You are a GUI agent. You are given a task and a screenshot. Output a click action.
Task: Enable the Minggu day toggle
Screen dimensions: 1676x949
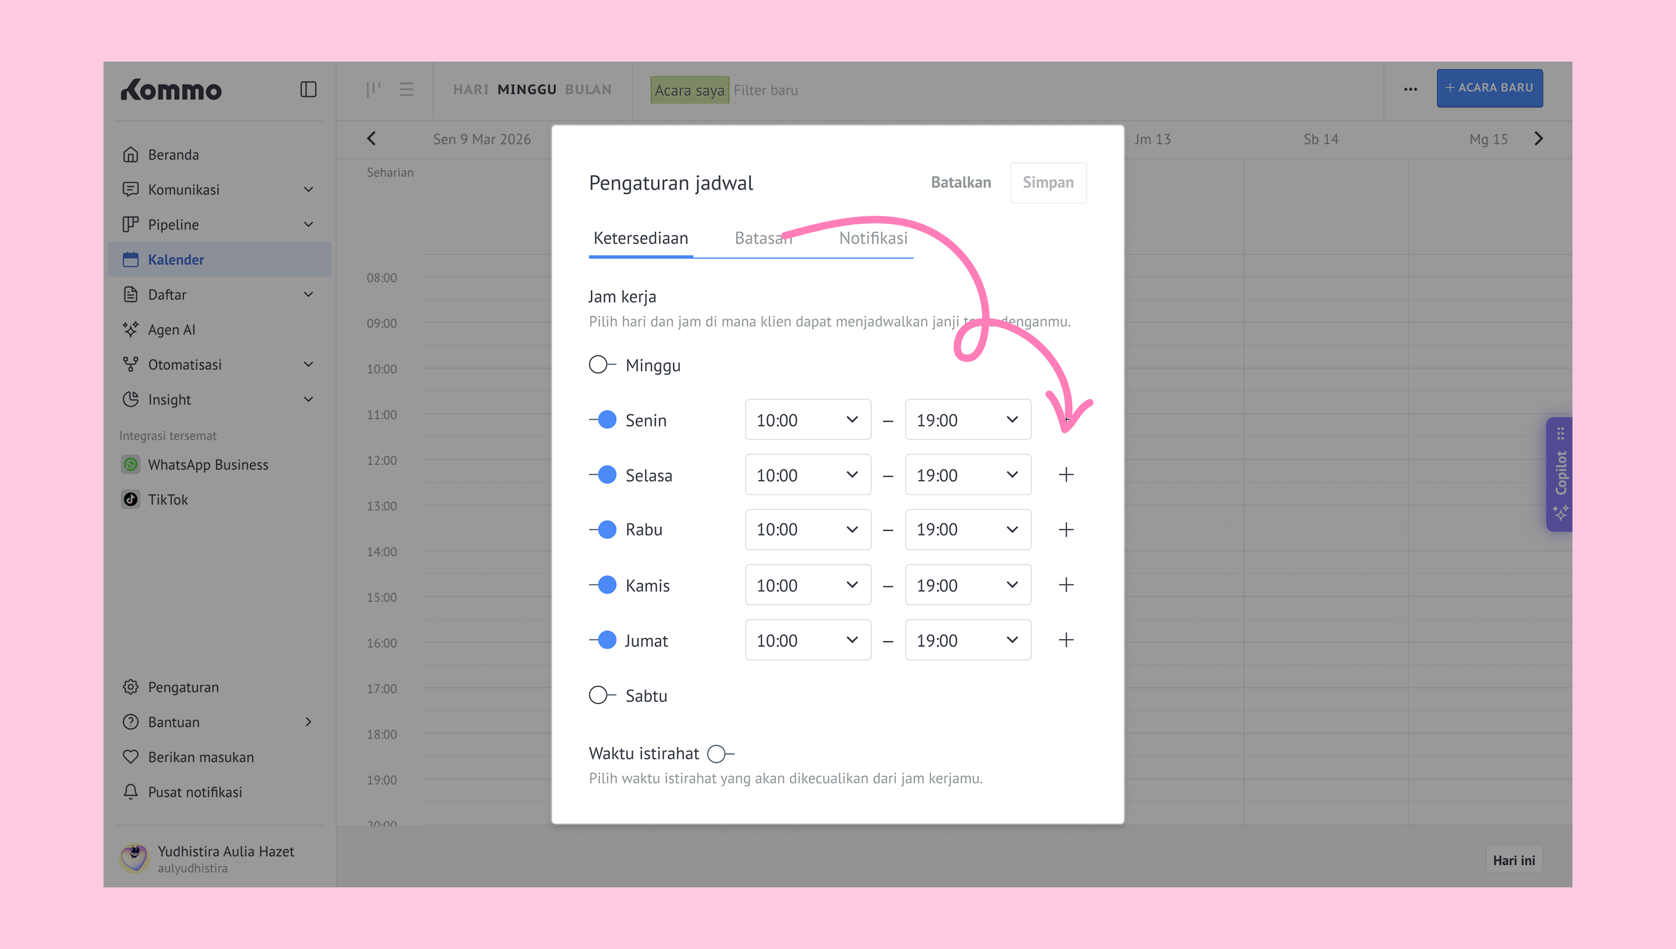601,364
